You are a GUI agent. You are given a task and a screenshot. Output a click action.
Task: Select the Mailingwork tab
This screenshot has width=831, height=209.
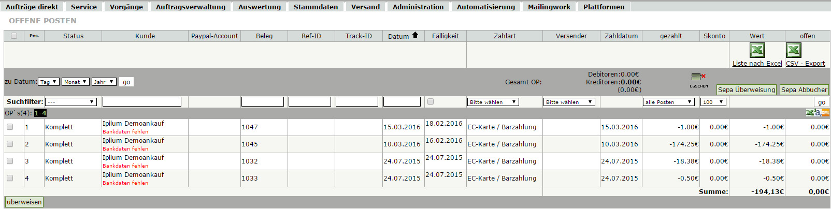549,7
